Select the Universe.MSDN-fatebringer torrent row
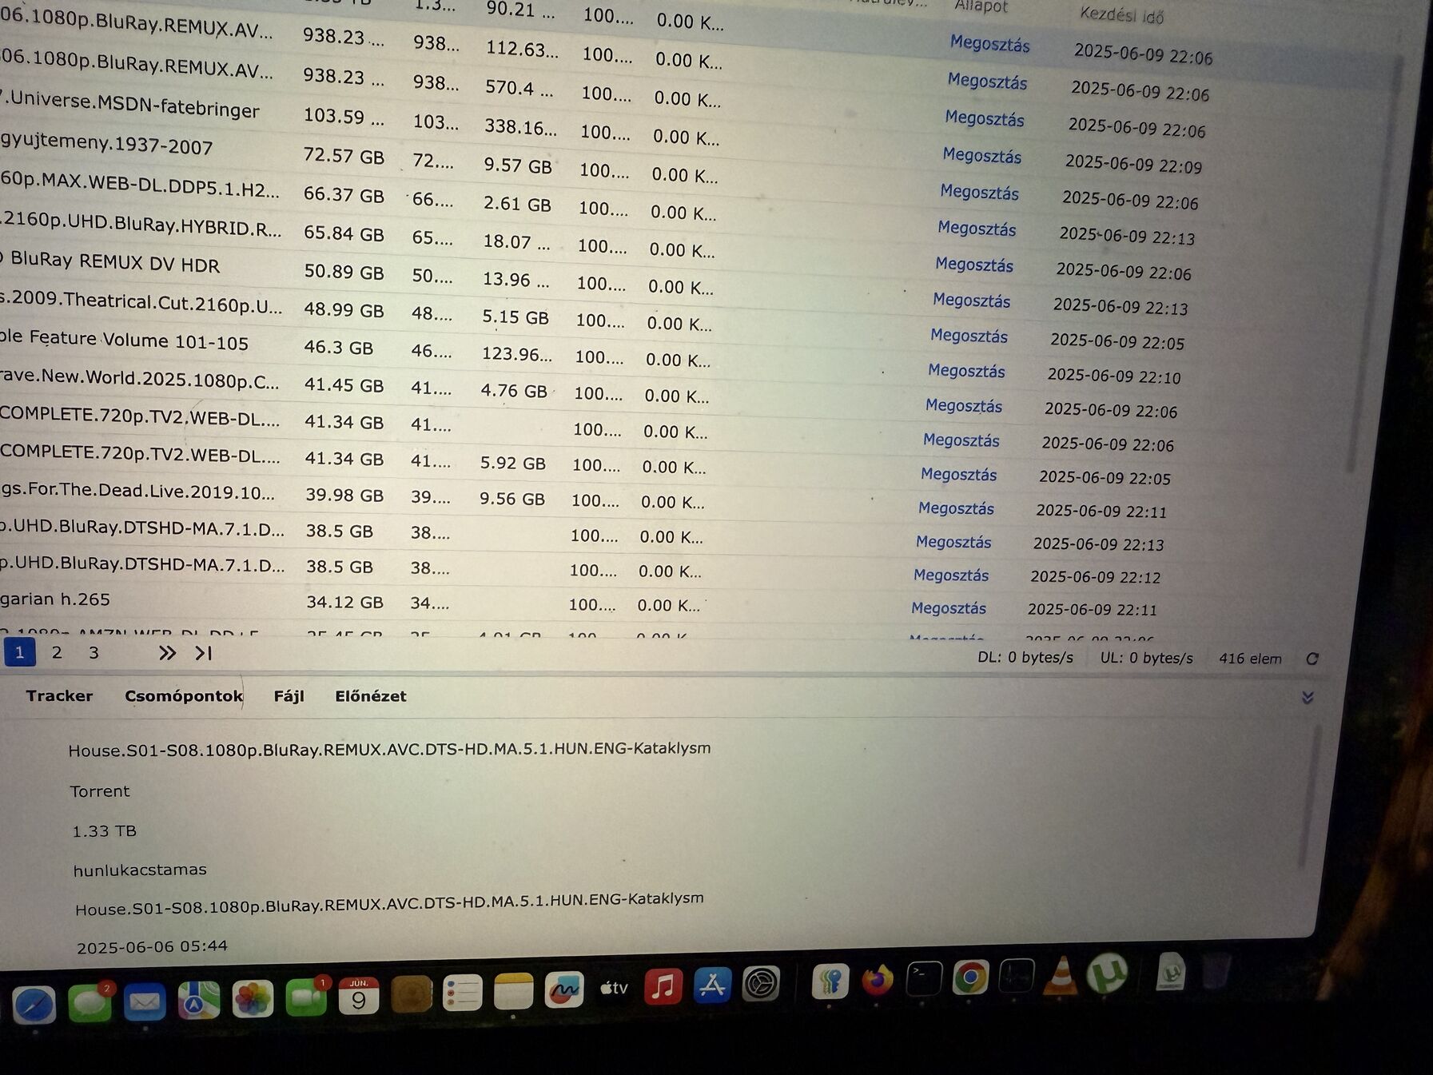 131,104
